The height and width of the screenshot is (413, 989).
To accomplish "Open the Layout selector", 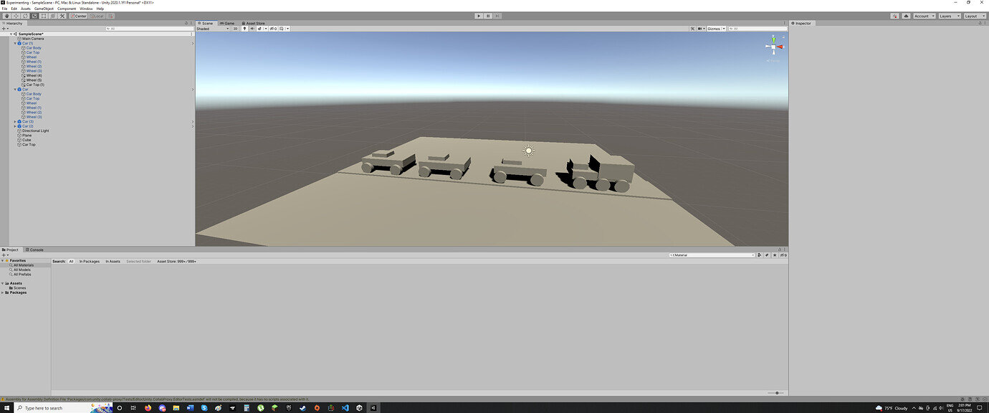I will pyautogui.click(x=974, y=15).
